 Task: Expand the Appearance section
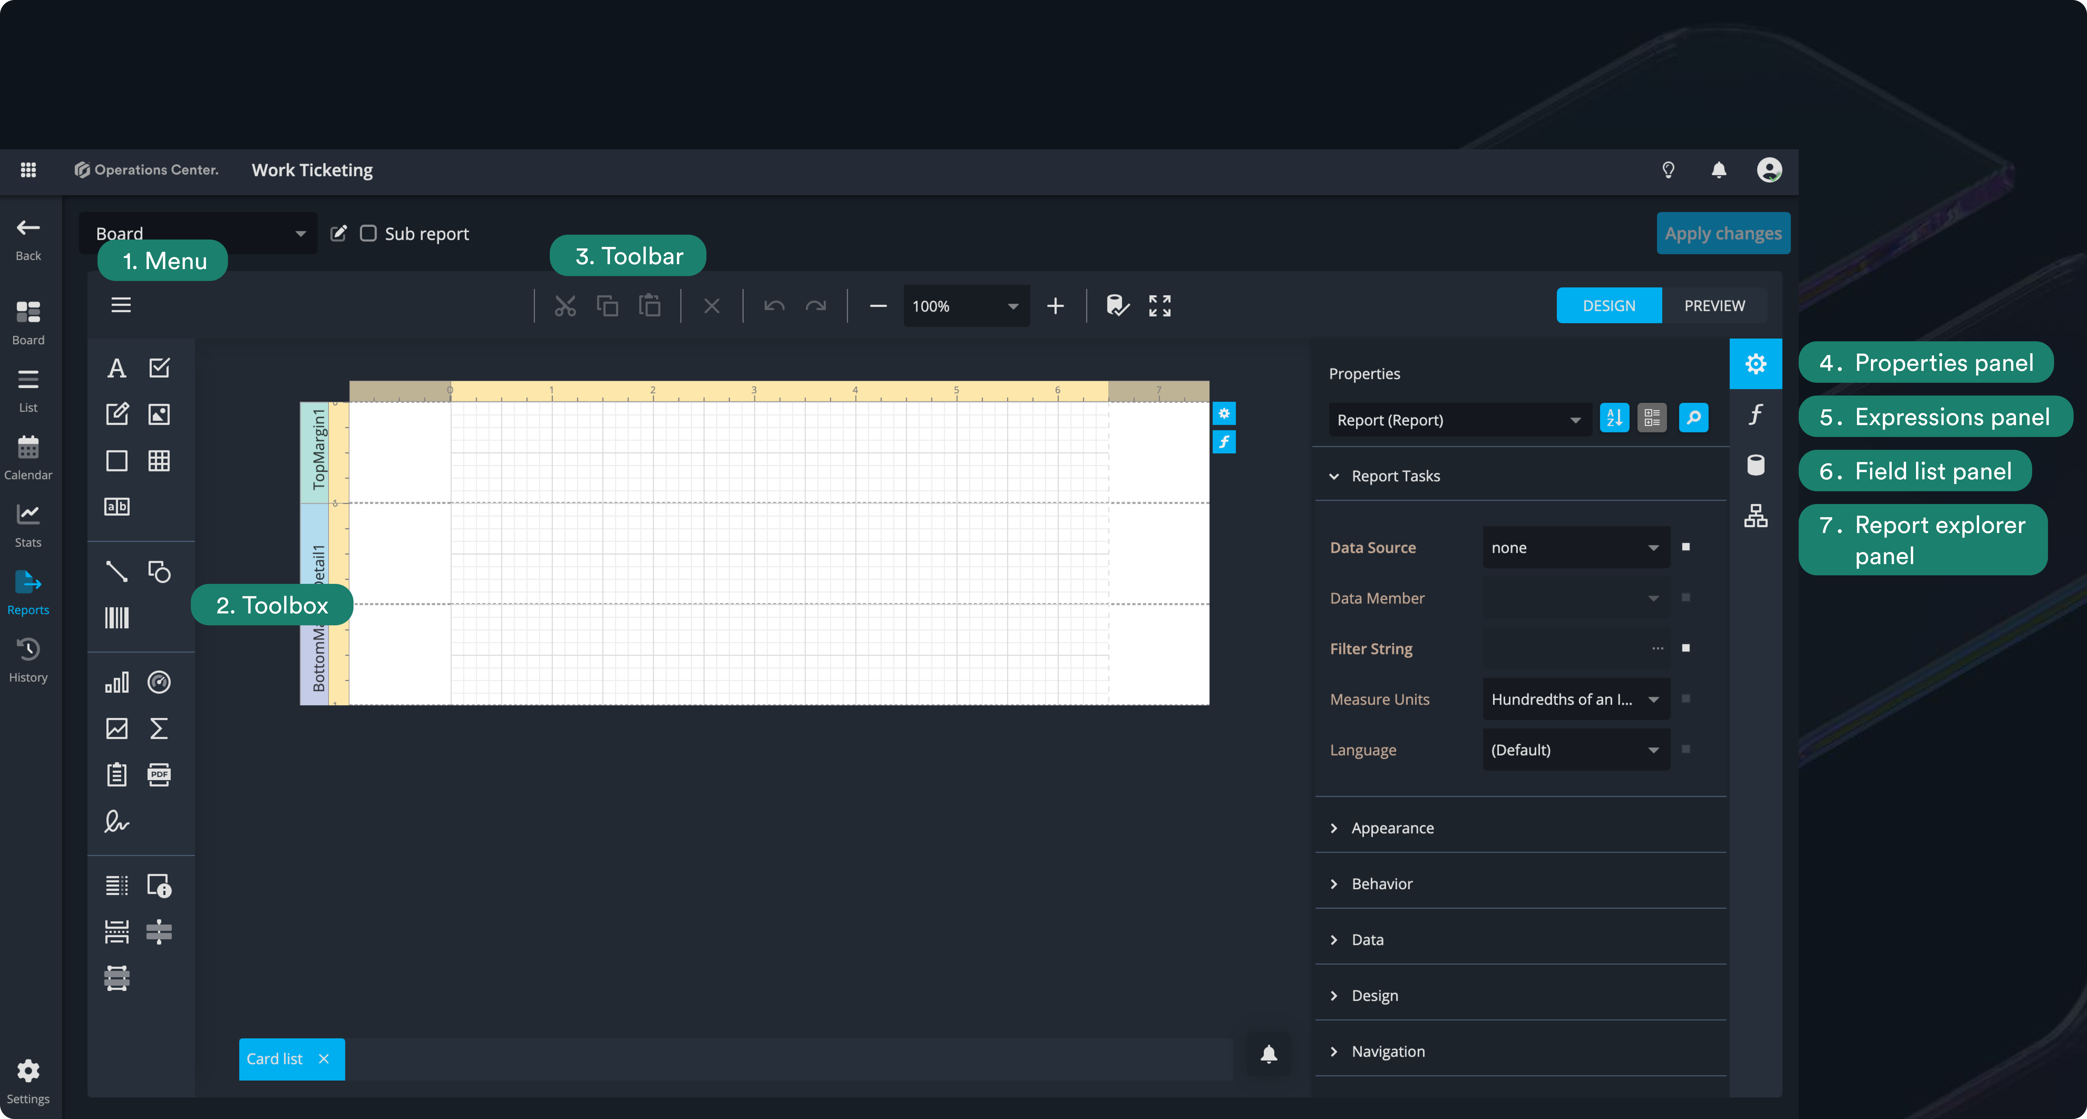1521,828
